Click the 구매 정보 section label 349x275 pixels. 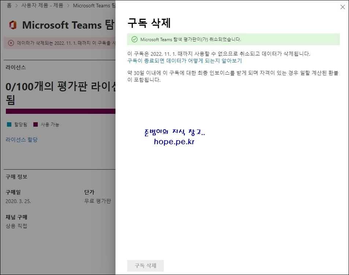click(x=16, y=177)
